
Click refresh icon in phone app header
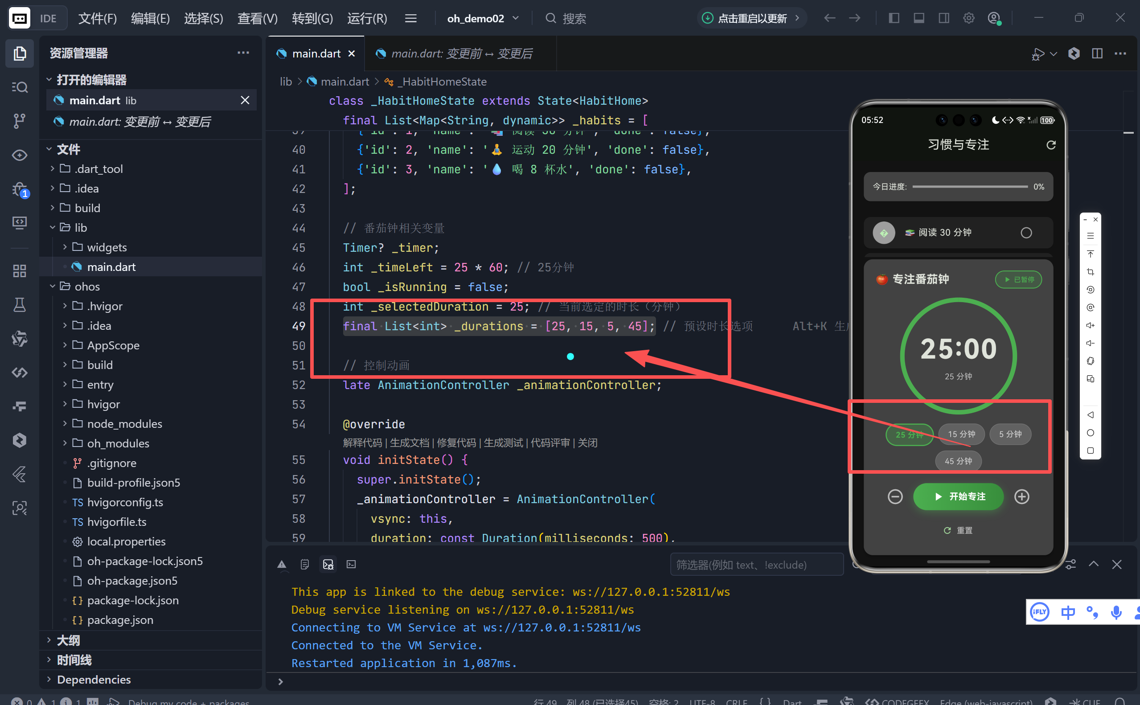[x=1050, y=145]
